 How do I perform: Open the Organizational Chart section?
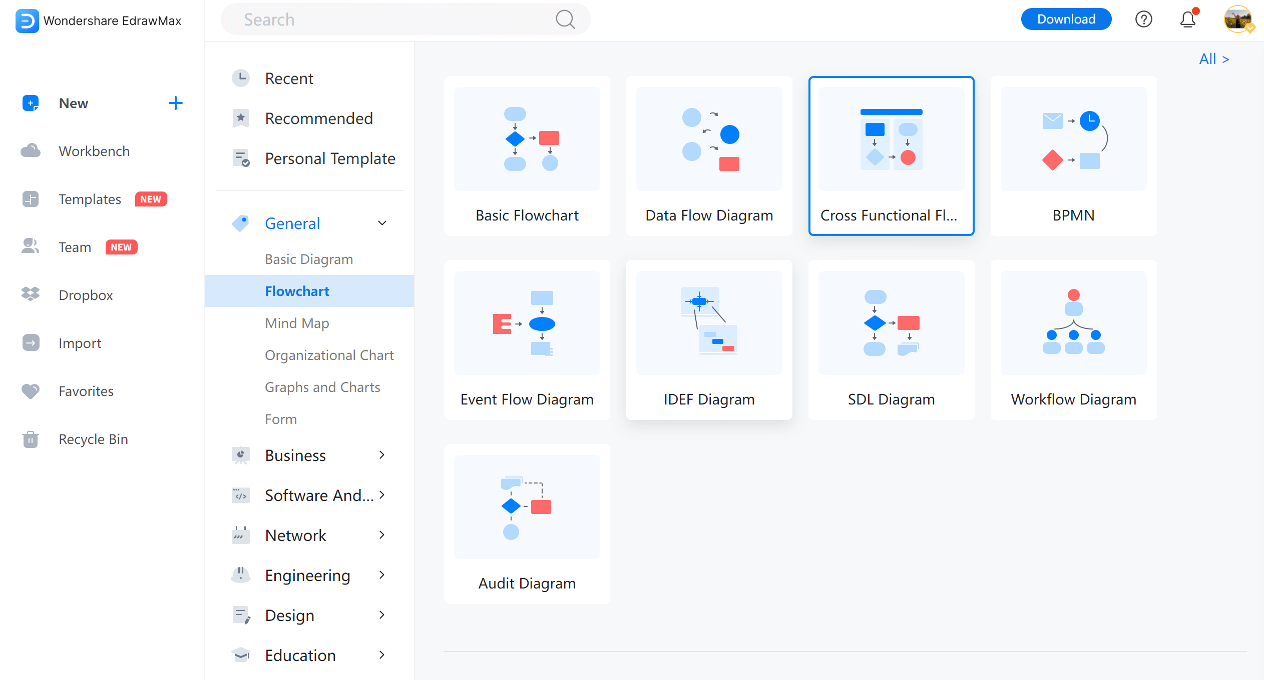point(329,354)
